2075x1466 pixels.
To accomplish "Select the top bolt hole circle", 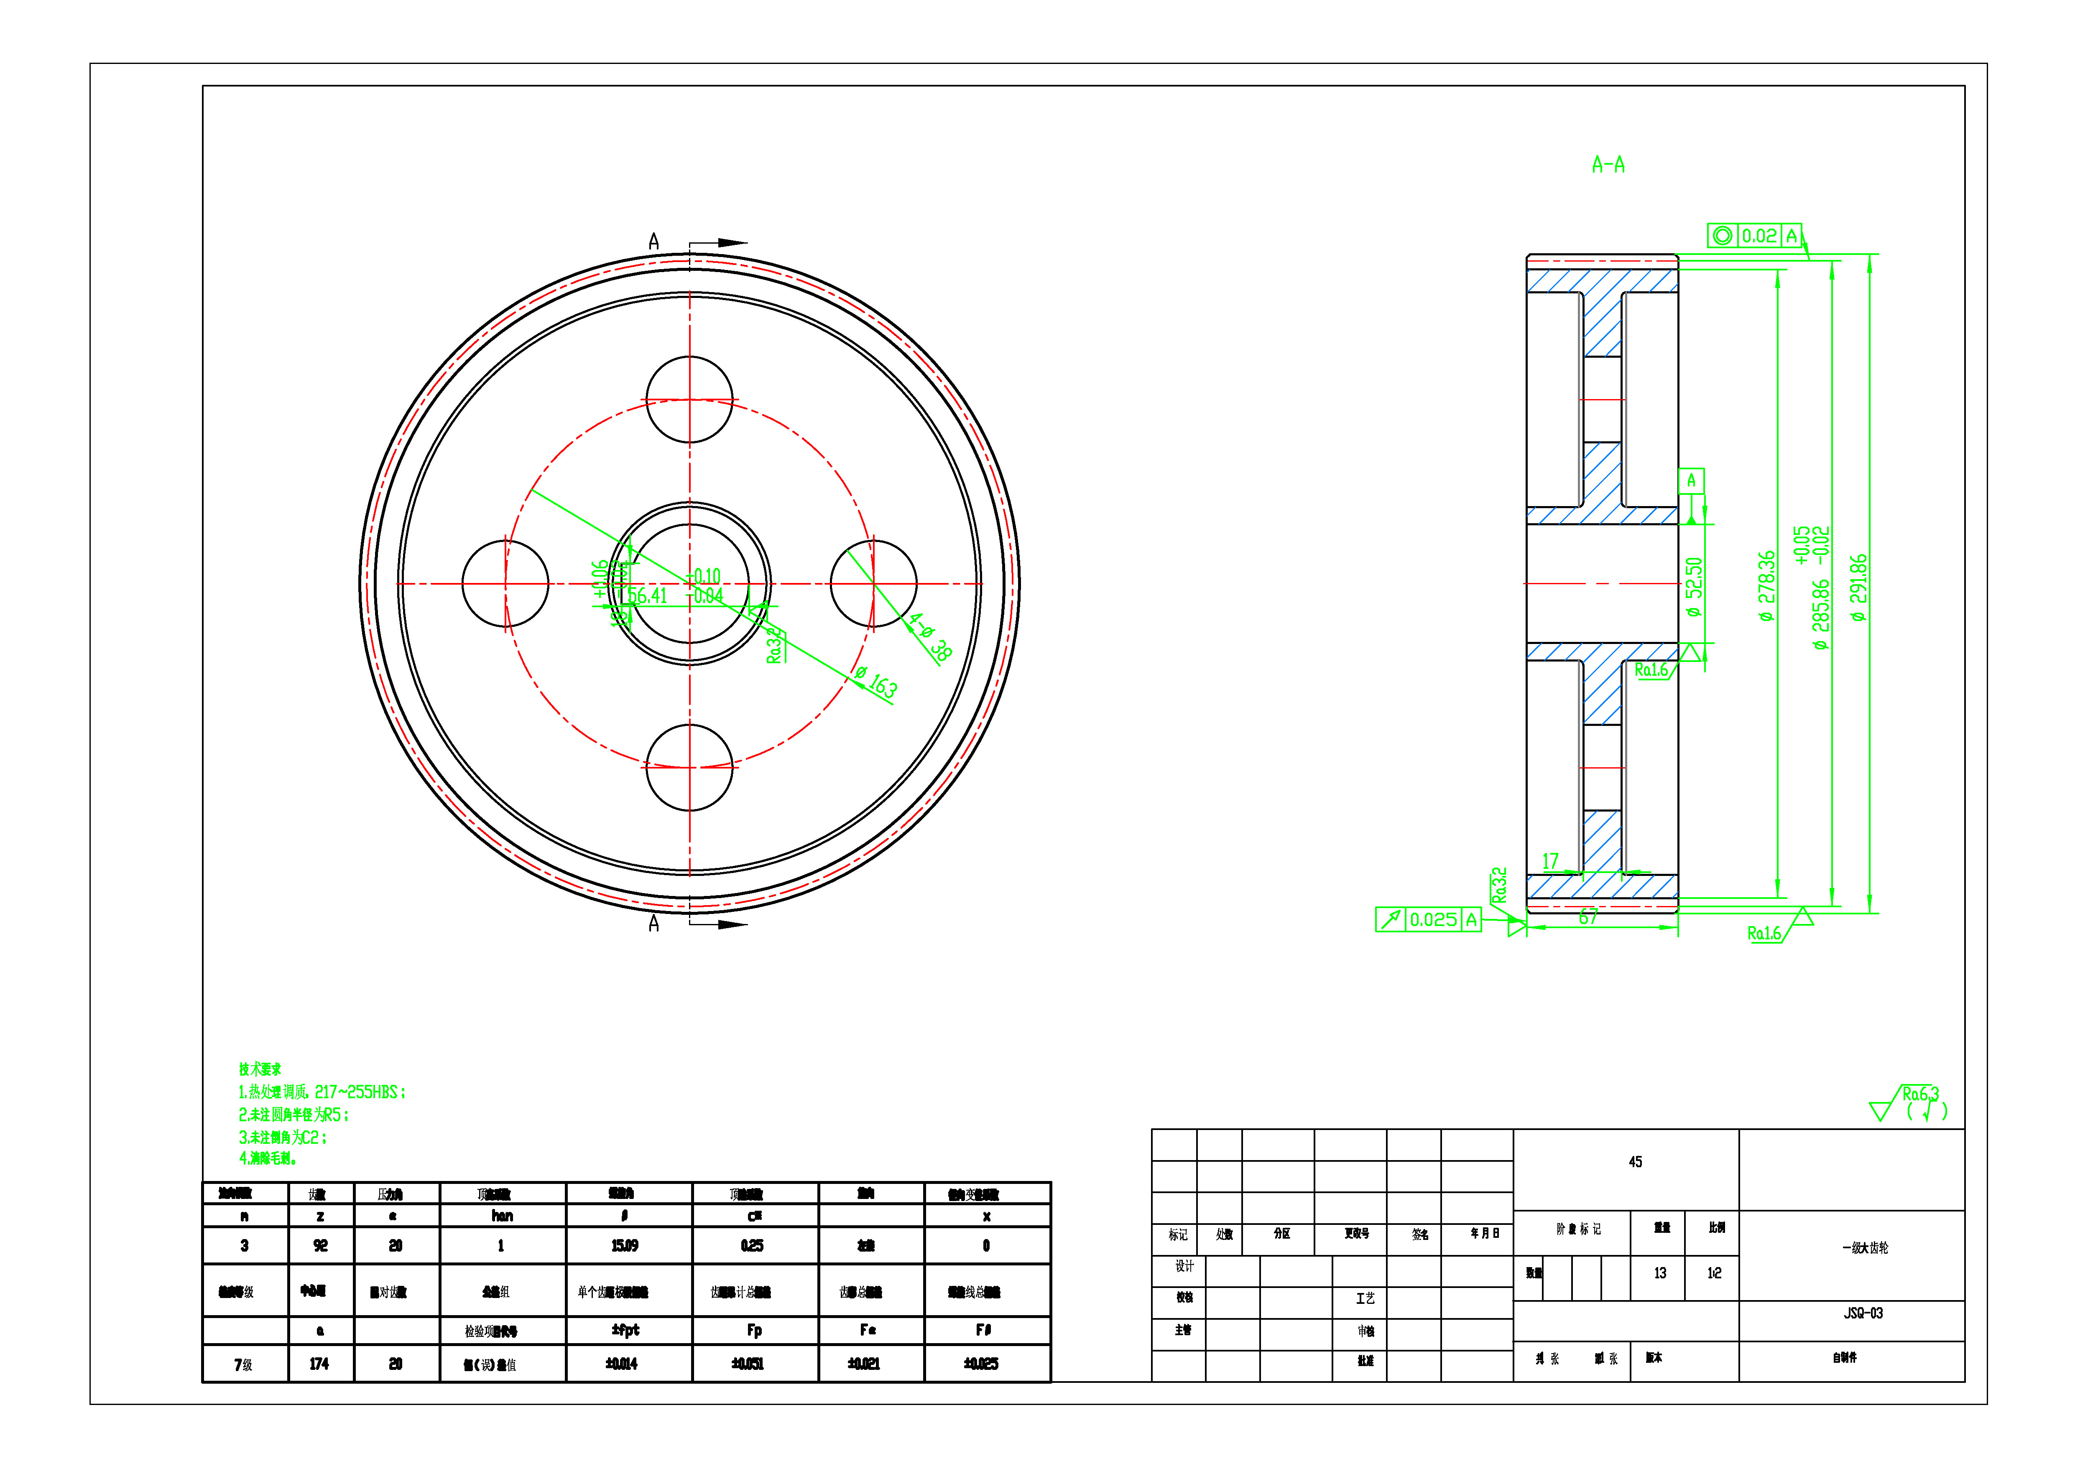I will [689, 399].
